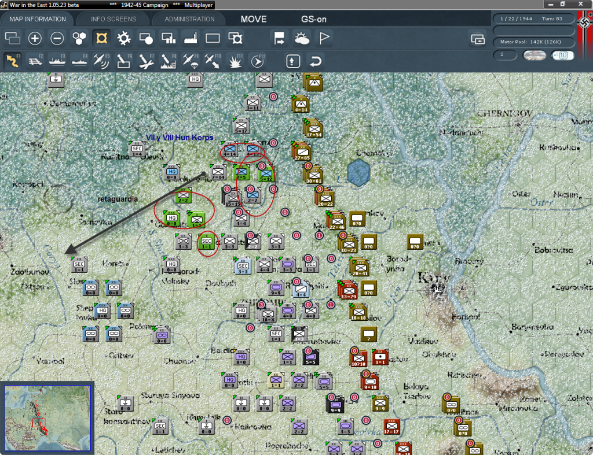593x455 pixels.
Task: Switch to the INFO SCREENS tab
Action: [113, 19]
